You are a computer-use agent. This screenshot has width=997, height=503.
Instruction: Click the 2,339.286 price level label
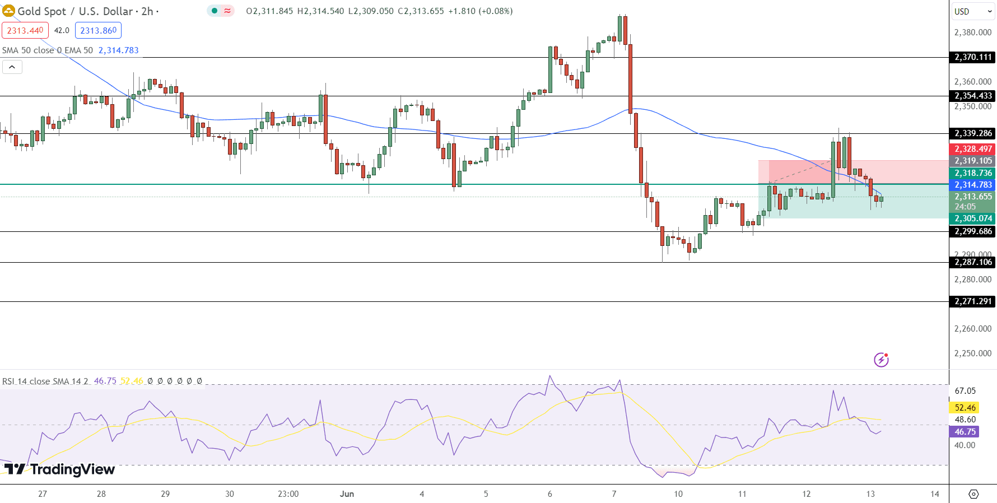pos(973,133)
